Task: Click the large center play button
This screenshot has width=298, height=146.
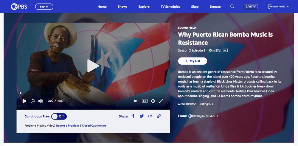Action: (x=93, y=66)
